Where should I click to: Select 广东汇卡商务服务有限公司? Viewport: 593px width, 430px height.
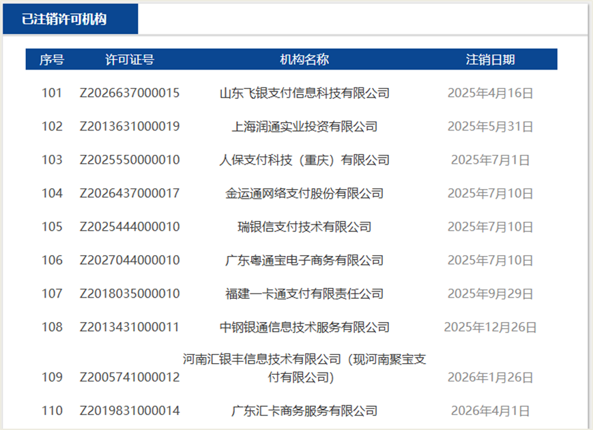304,411
